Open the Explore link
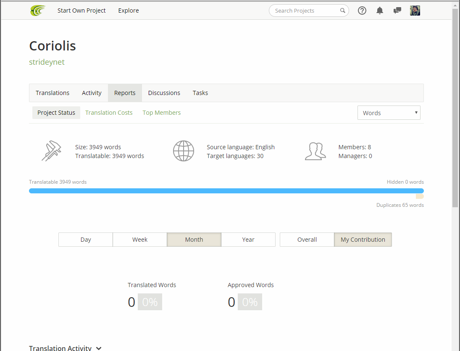Screen dimensions: 460x351 point(129,11)
